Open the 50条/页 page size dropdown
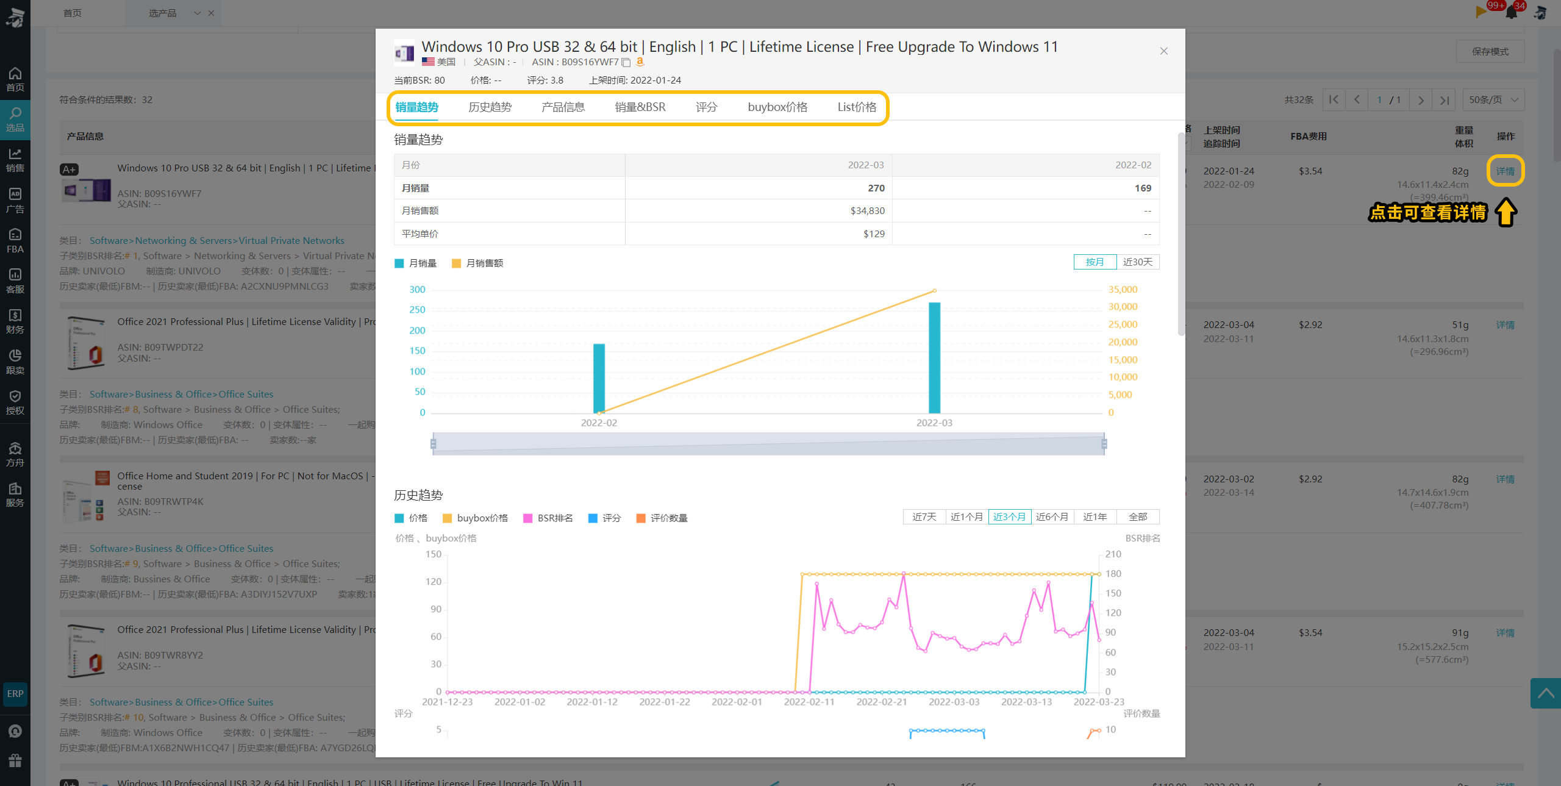 [1493, 99]
